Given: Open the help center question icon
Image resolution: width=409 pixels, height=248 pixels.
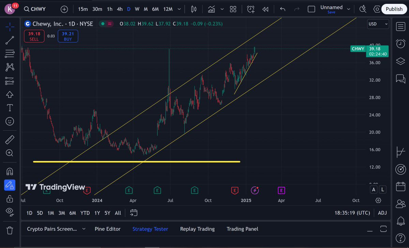Looking at the screenshot, I should tap(400, 238).
